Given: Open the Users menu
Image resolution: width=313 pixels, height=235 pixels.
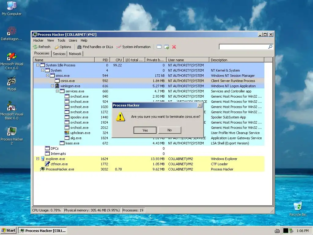Looking at the screenshot, I should click(x=73, y=40).
